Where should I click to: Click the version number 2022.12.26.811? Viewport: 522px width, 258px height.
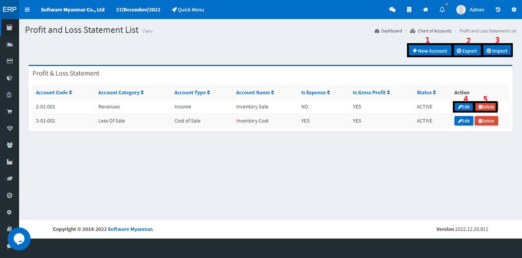coord(472,229)
